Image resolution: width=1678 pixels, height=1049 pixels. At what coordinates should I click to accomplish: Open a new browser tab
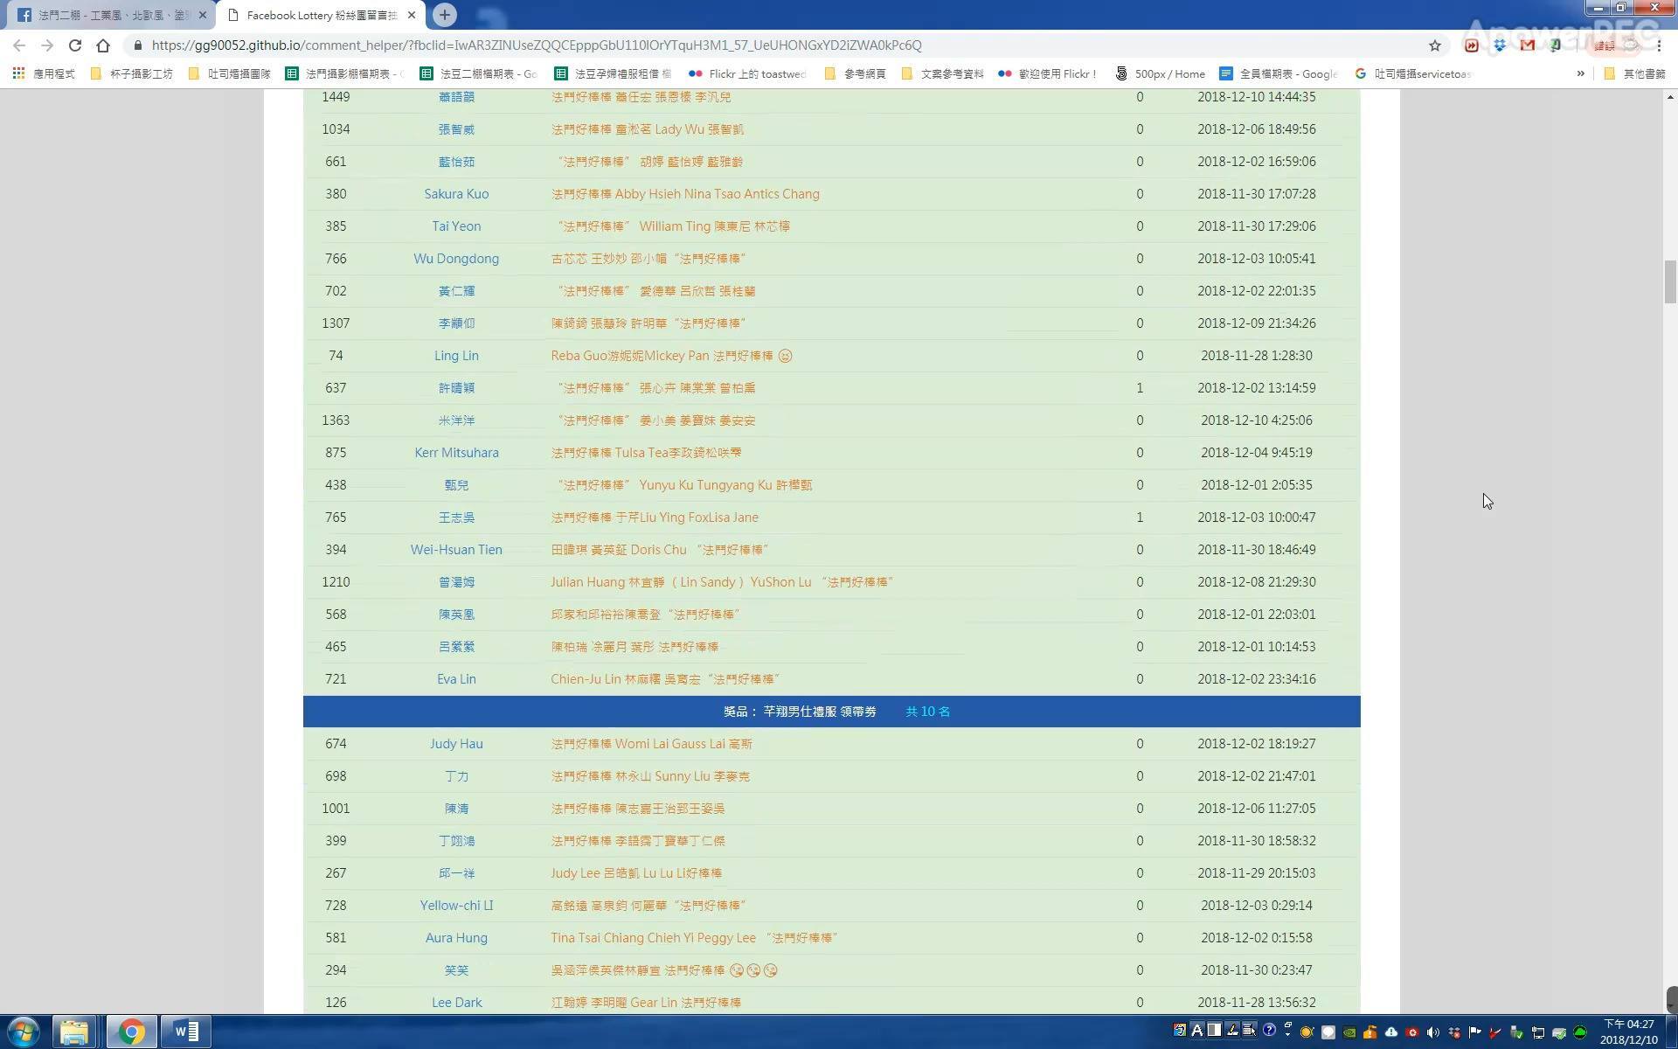coord(444,15)
